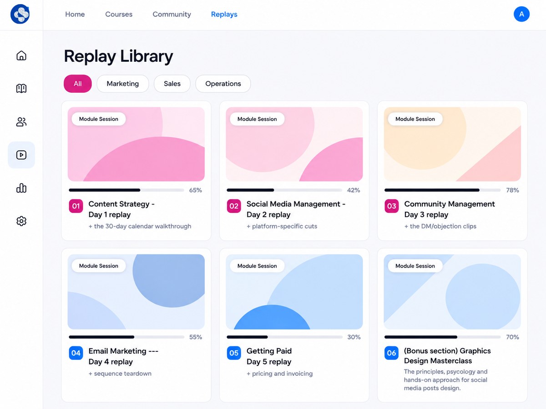546x409 pixels.
Task: Click Module Session tag on Email Marketing card
Action: (99, 266)
